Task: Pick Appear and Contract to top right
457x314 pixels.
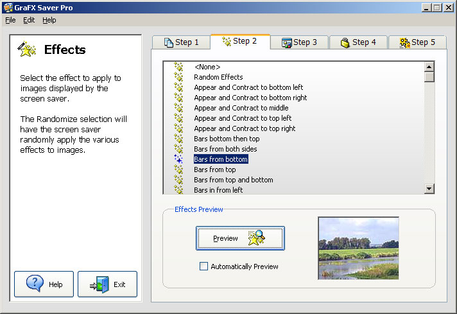Action: (x=245, y=128)
